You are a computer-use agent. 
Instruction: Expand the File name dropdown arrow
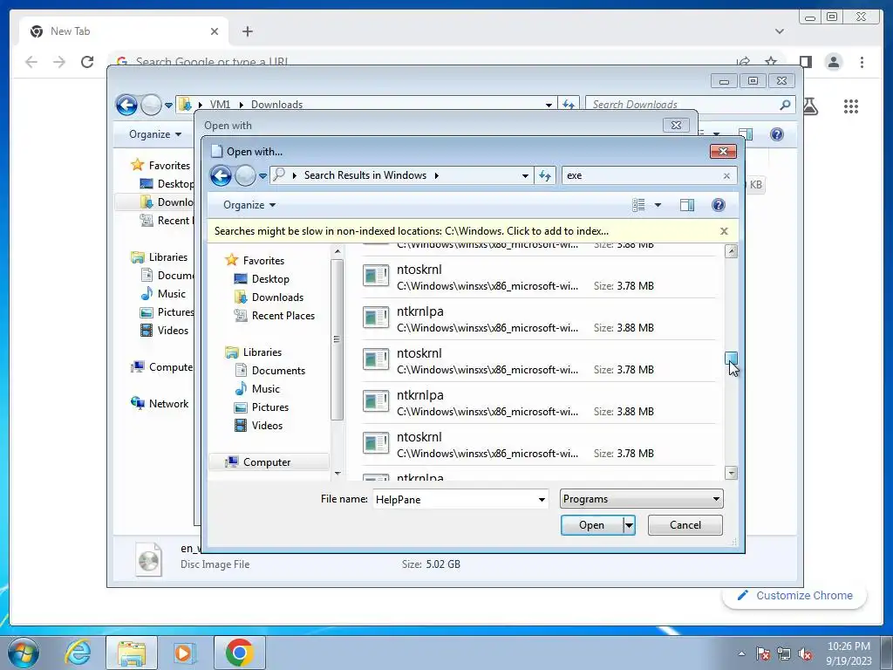tap(542, 500)
